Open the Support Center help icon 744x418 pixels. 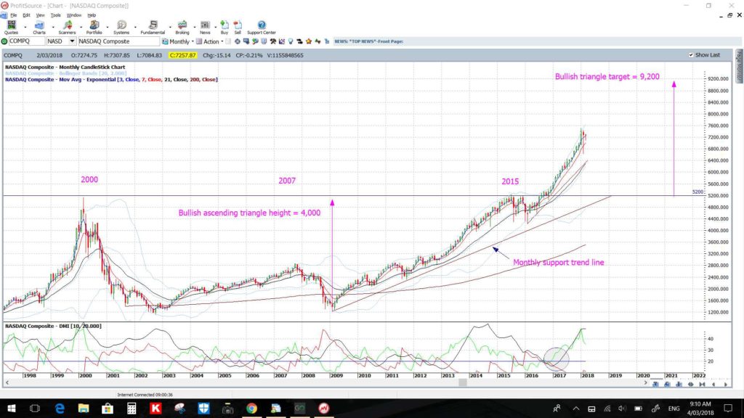(262, 27)
